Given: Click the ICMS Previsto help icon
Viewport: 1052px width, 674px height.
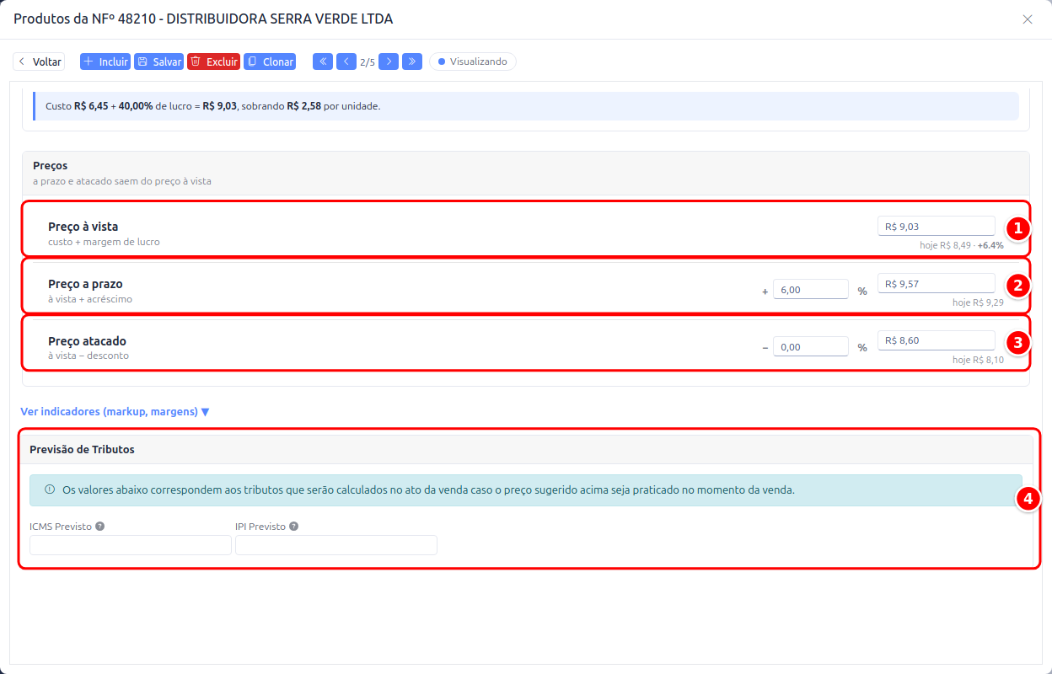Looking at the screenshot, I should [99, 527].
